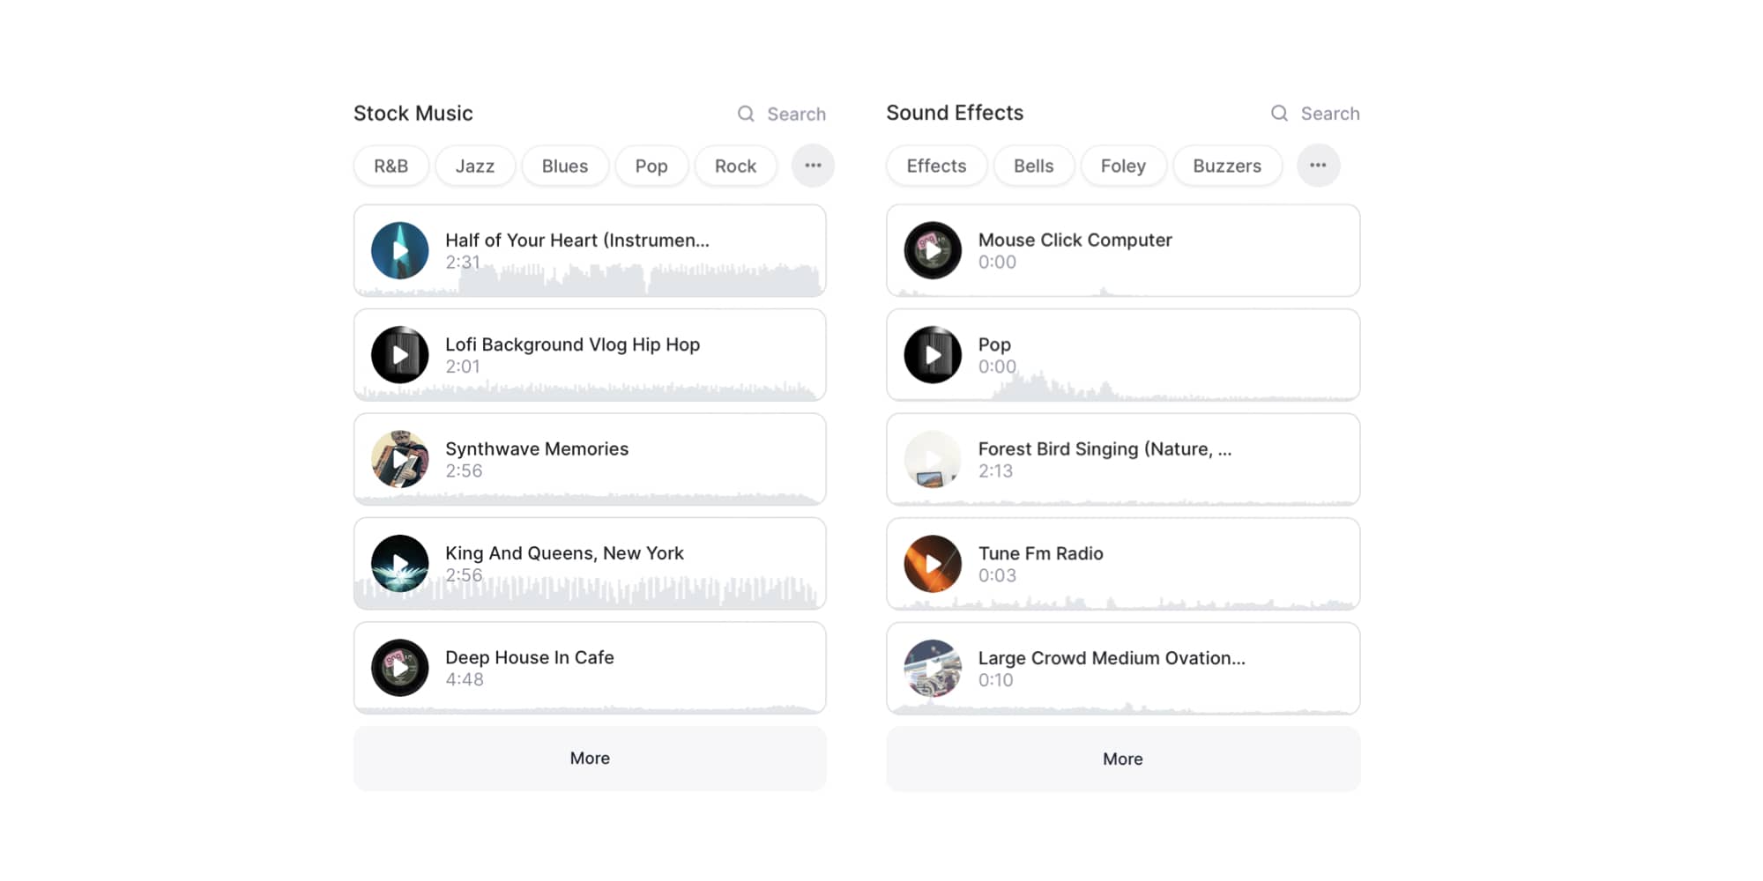1763x881 pixels.
Task: Play the Half of Your Heart track
Action: coord(400,251)
